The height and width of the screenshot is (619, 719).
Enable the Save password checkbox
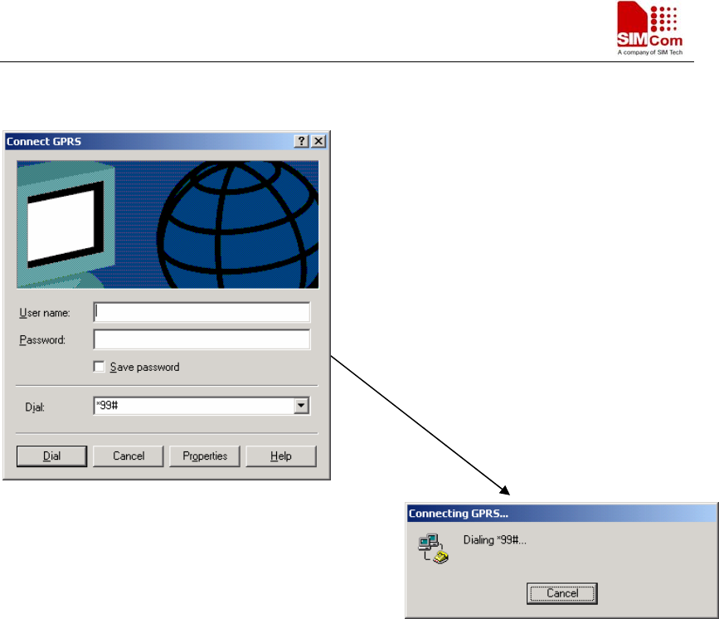coord(99,367)
